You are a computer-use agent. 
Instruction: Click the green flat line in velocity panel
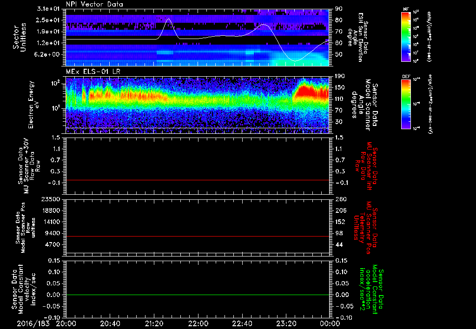pyautogui.click(x=198, y=295)
